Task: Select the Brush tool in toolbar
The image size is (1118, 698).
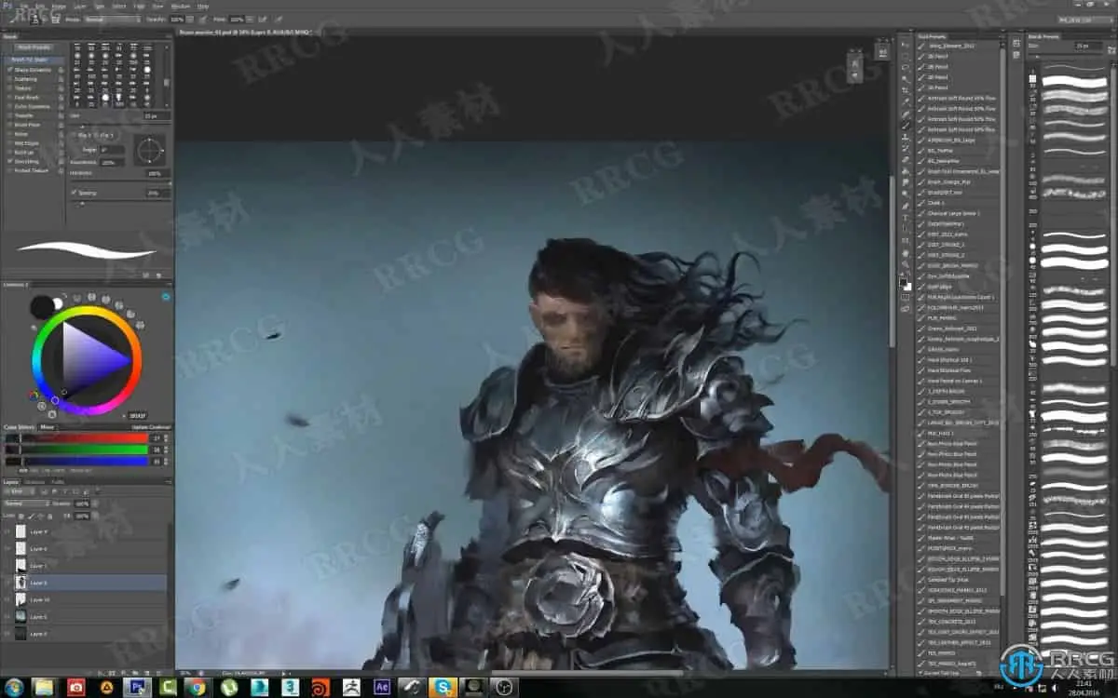Action: tap(906, 125)
